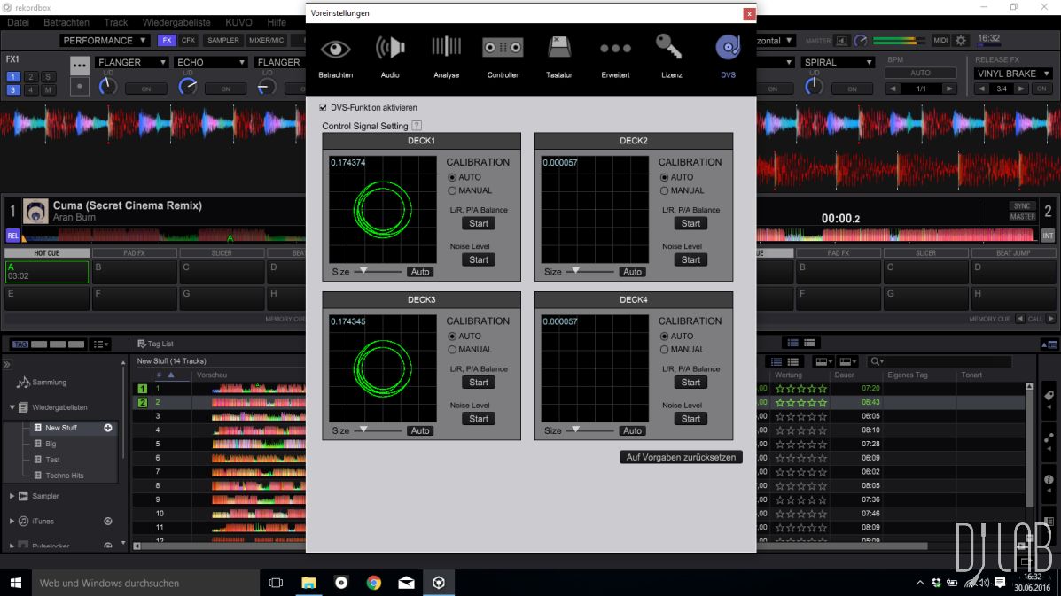Viewport: 1061px width, 596px height.
Task: Open the PERFORMANCE mode dropdown
Action: click(105, 41)
